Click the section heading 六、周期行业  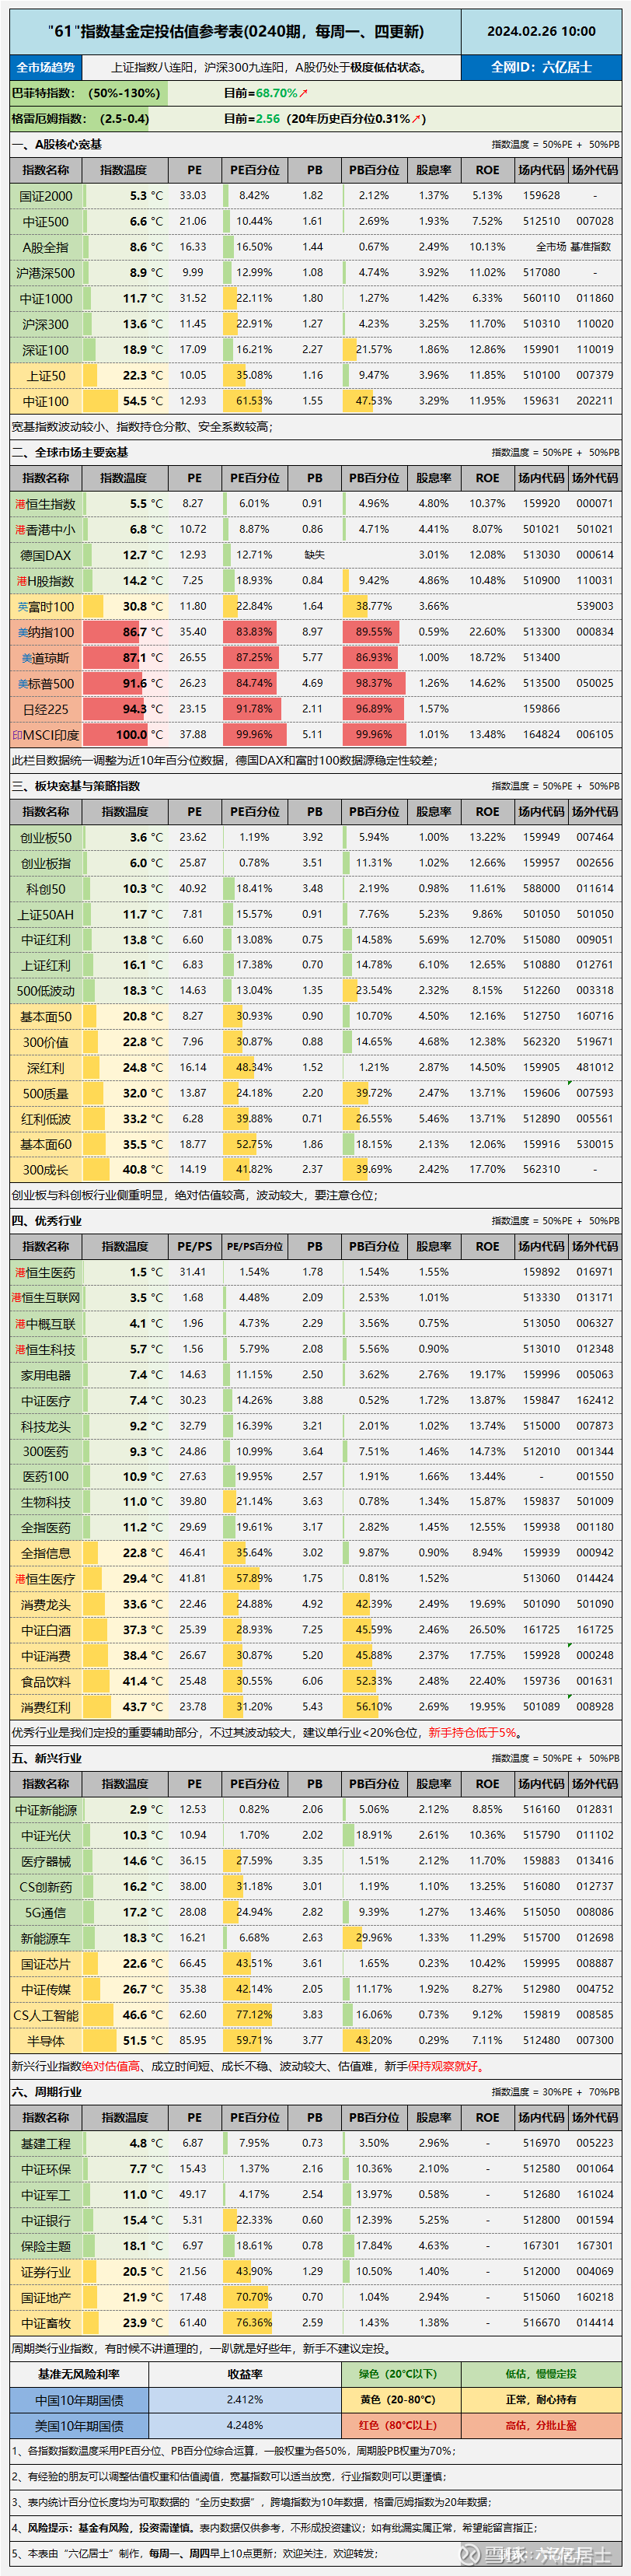point(46,2092)
